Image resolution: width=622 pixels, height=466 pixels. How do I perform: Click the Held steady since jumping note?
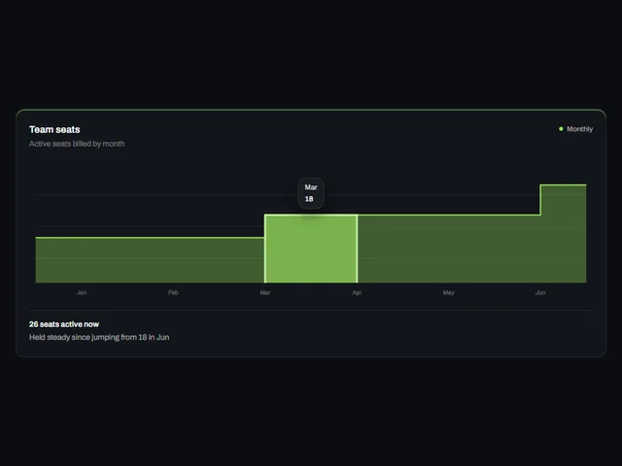[99, 337]
